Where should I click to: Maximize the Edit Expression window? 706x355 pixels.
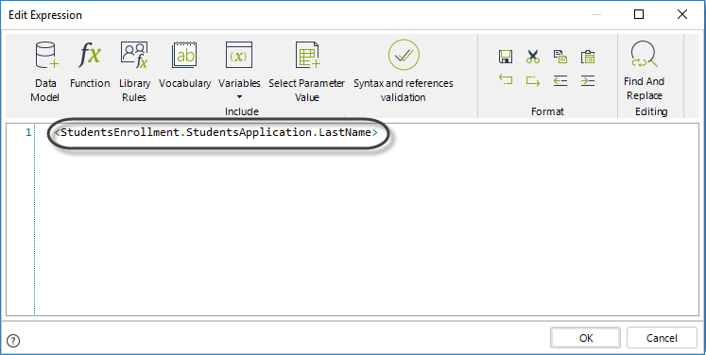point(639,14)
